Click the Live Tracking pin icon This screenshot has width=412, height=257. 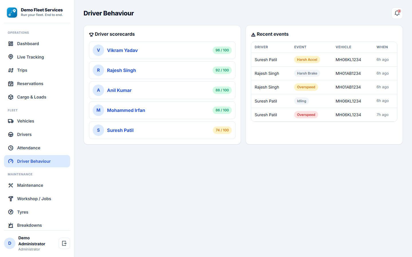coord(11,57)
